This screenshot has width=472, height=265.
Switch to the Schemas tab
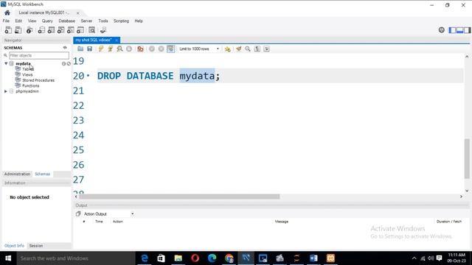point(43,174)
